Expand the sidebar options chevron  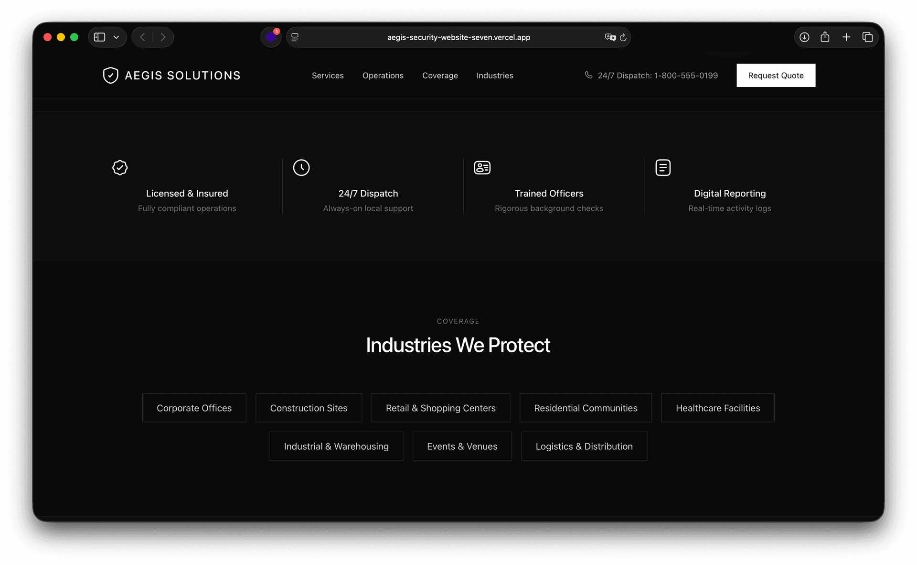116,37
